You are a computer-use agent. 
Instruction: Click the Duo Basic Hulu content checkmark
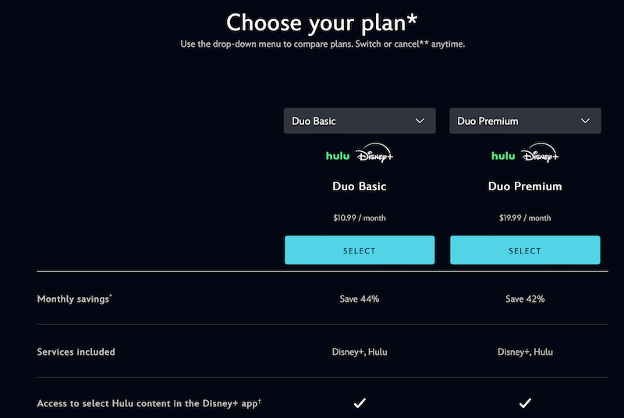(x=360, y=403)
